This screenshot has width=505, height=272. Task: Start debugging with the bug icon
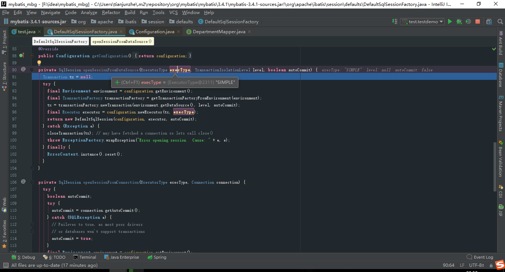(x=459, y=21)
